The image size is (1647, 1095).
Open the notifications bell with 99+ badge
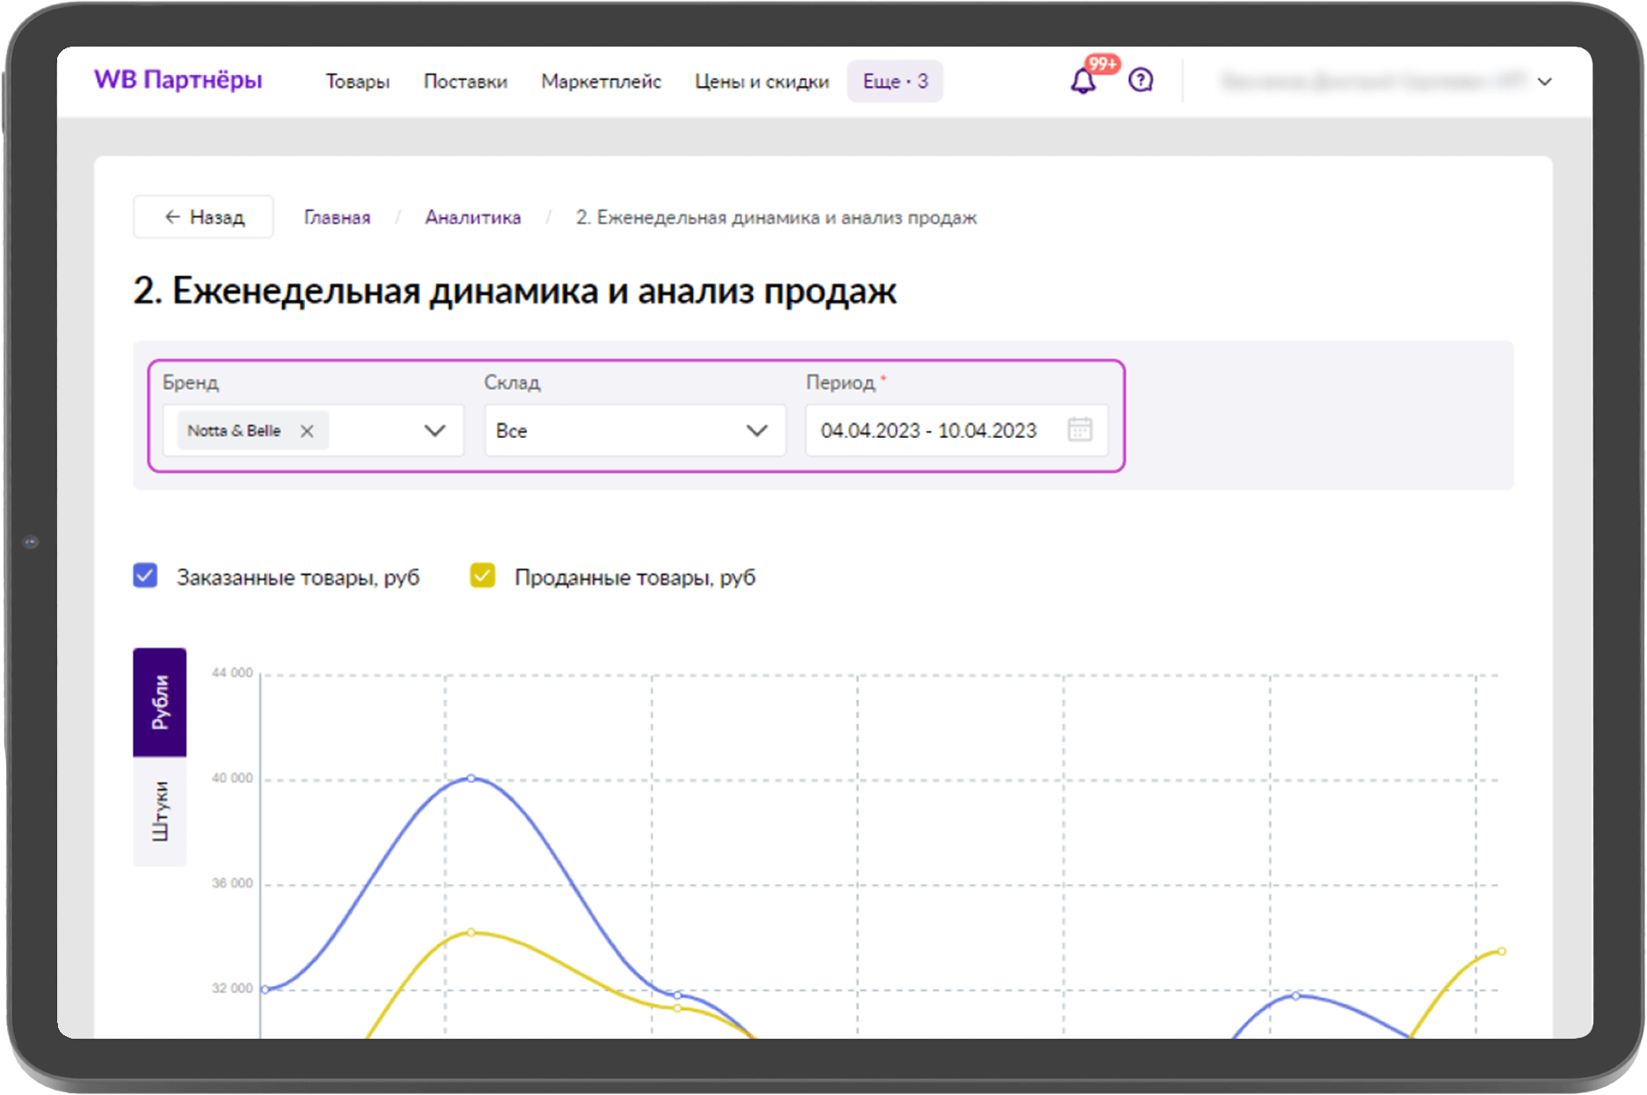(1083, 80)
